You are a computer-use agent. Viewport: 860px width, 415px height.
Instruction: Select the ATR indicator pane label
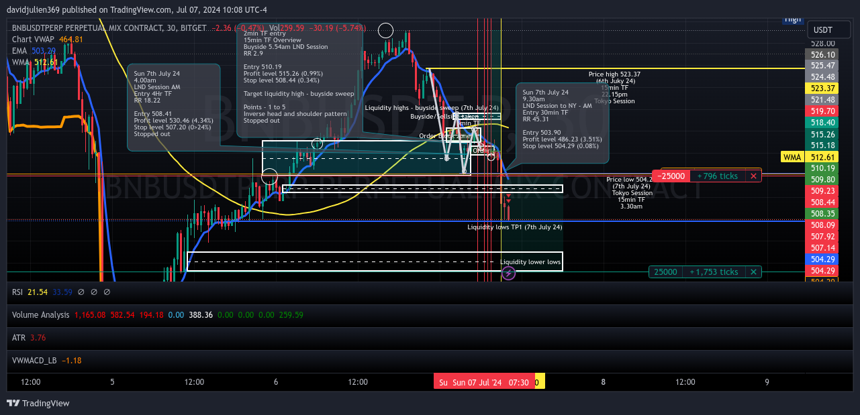tap(18, 338)
